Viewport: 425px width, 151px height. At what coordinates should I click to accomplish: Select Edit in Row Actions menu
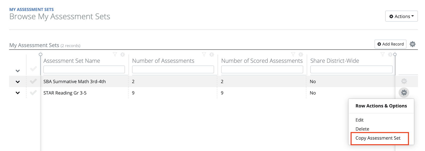click(359, 120)
